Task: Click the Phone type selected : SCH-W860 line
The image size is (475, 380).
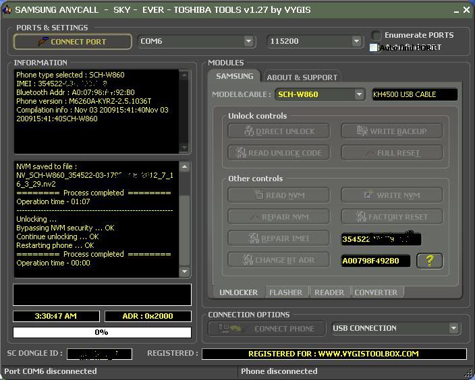Action: pos(70,75)
